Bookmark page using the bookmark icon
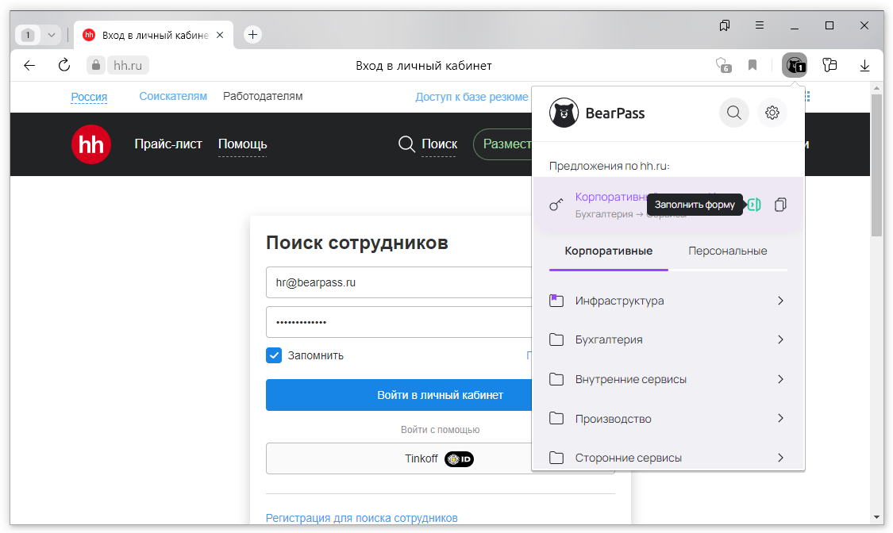Image resolution: width=893 pixels, height=533 pixels. click(753, 65)
